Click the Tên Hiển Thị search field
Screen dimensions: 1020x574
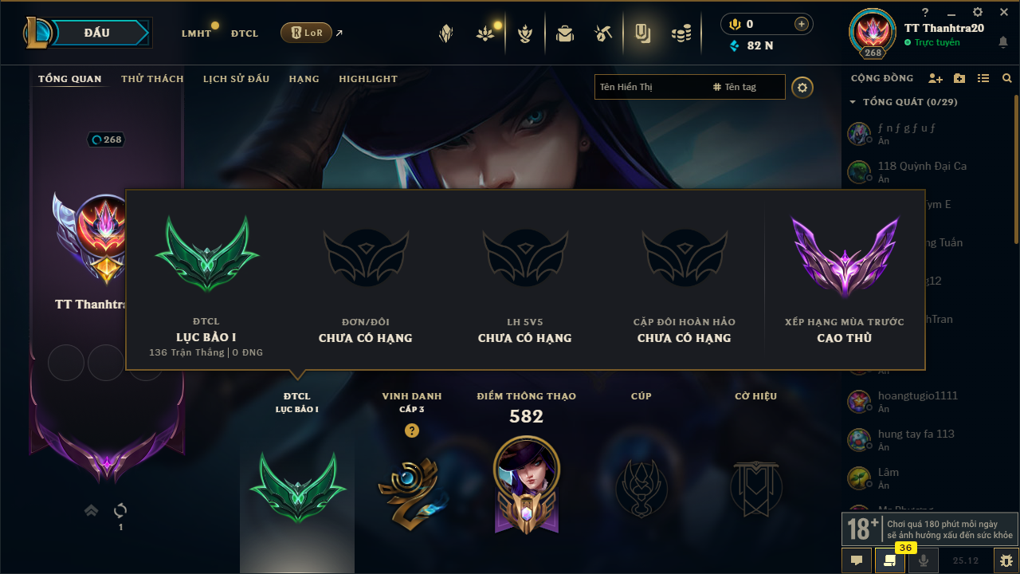(652, 87)
